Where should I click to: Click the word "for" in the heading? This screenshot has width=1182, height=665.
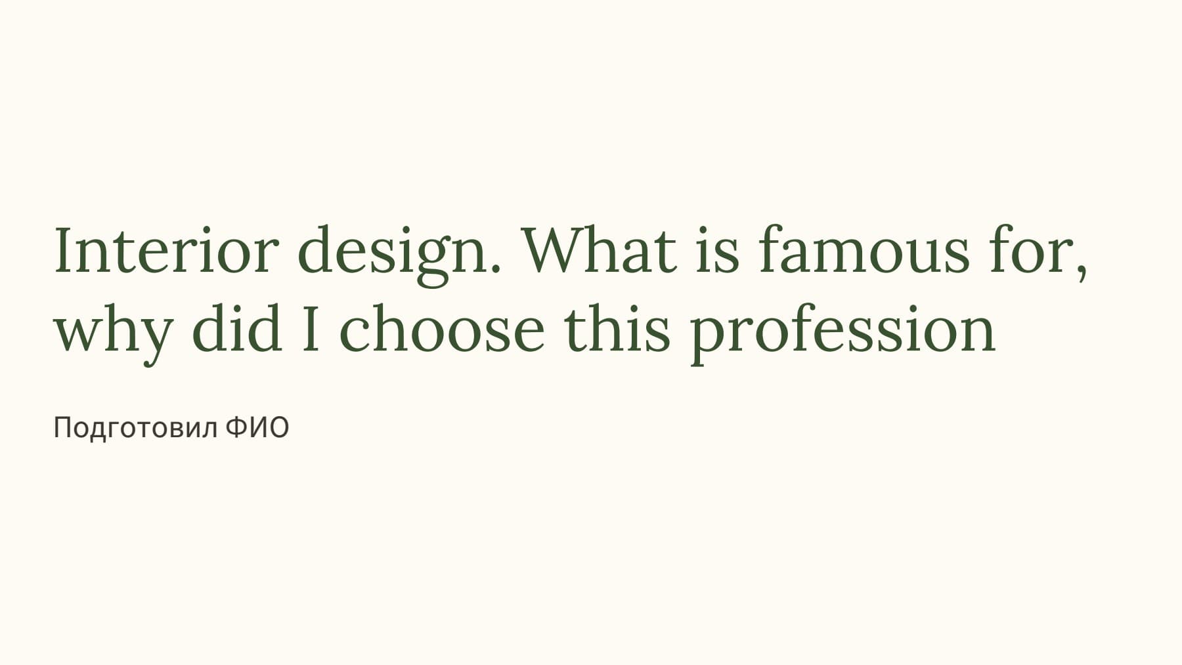click(1032, 251)
